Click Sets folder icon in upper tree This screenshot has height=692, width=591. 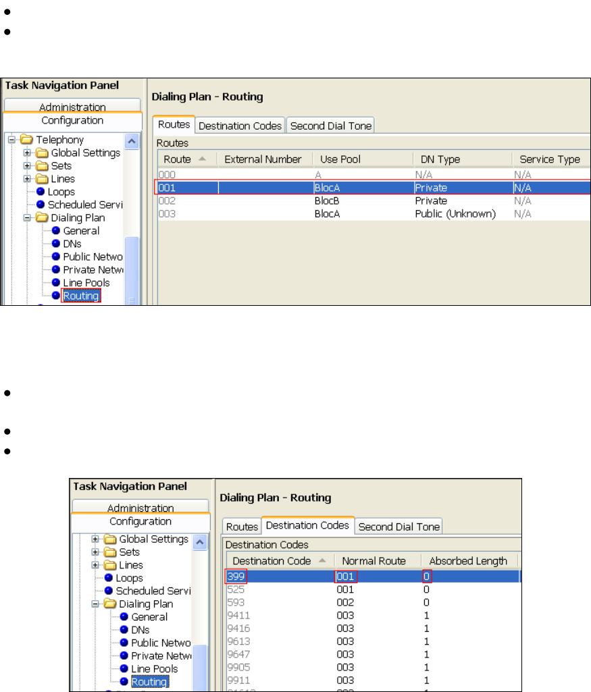pos(42,166)
